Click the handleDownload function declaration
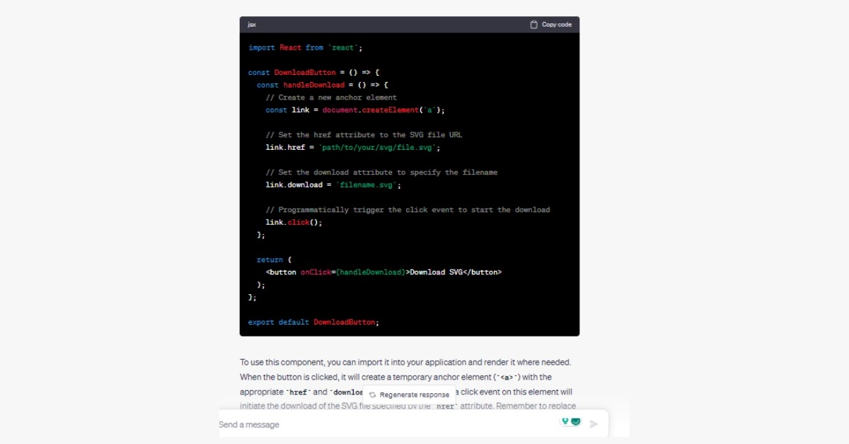The image size is (849, 444). [x=313, y=85]
